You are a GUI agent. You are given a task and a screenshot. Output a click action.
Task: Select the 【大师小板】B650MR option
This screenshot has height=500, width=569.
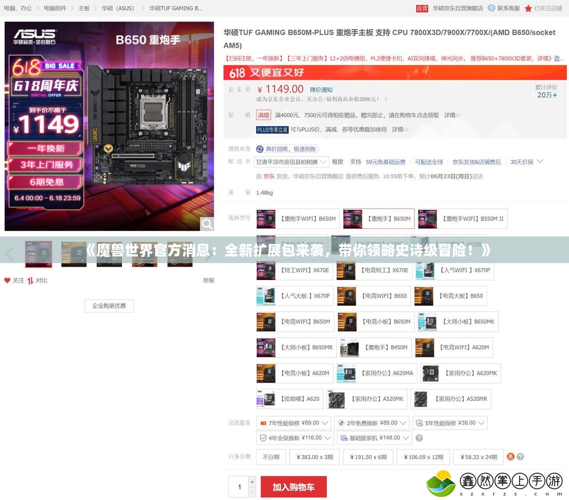[x=297, y=348]
